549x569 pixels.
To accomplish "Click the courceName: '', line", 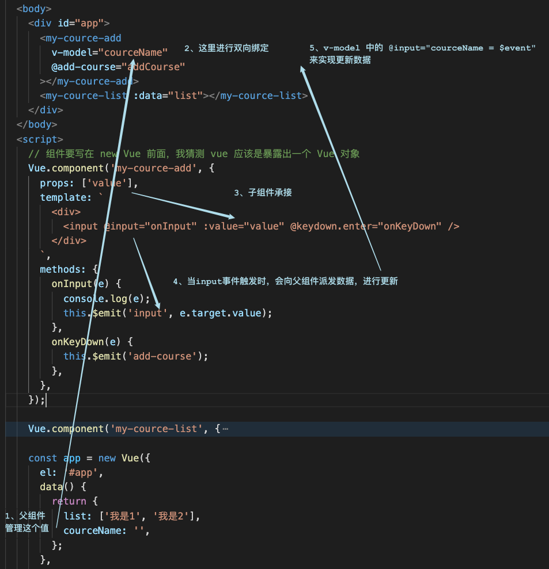I will (x=107, y=530).
